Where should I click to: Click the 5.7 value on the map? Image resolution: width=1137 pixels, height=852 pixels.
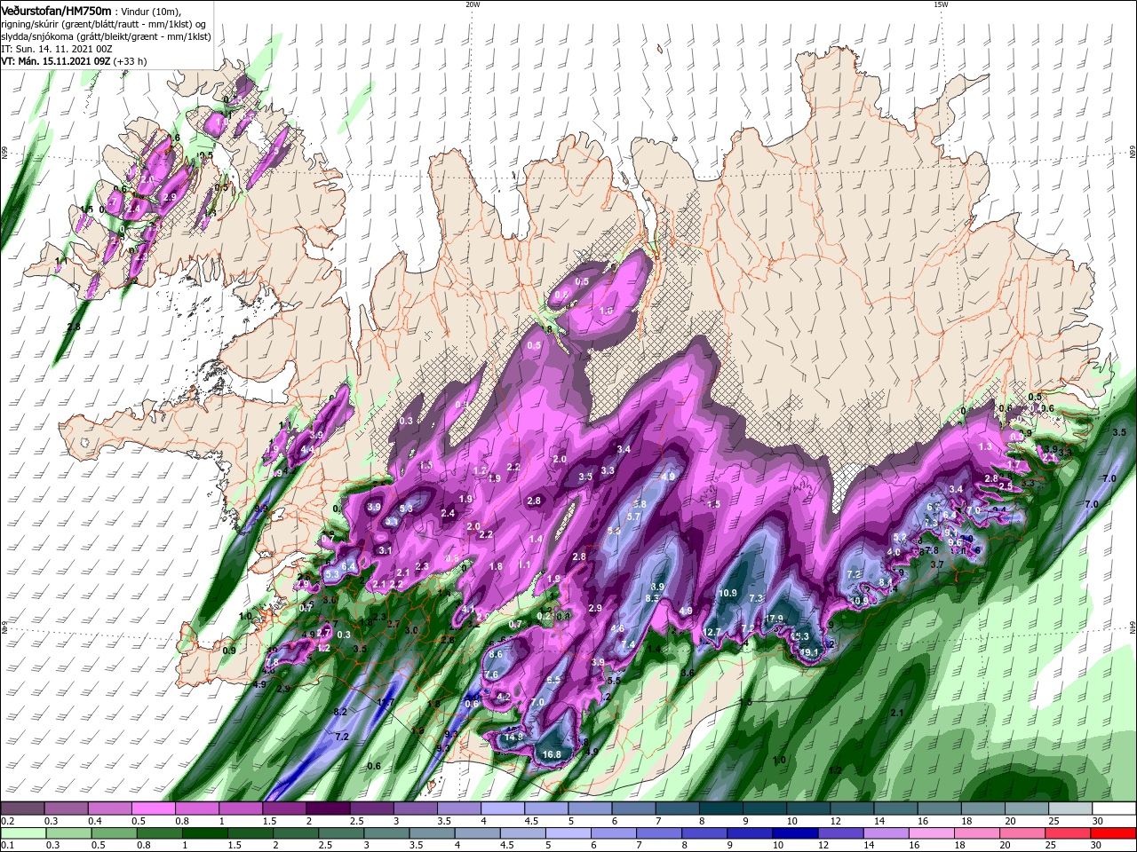coord(633,517)
